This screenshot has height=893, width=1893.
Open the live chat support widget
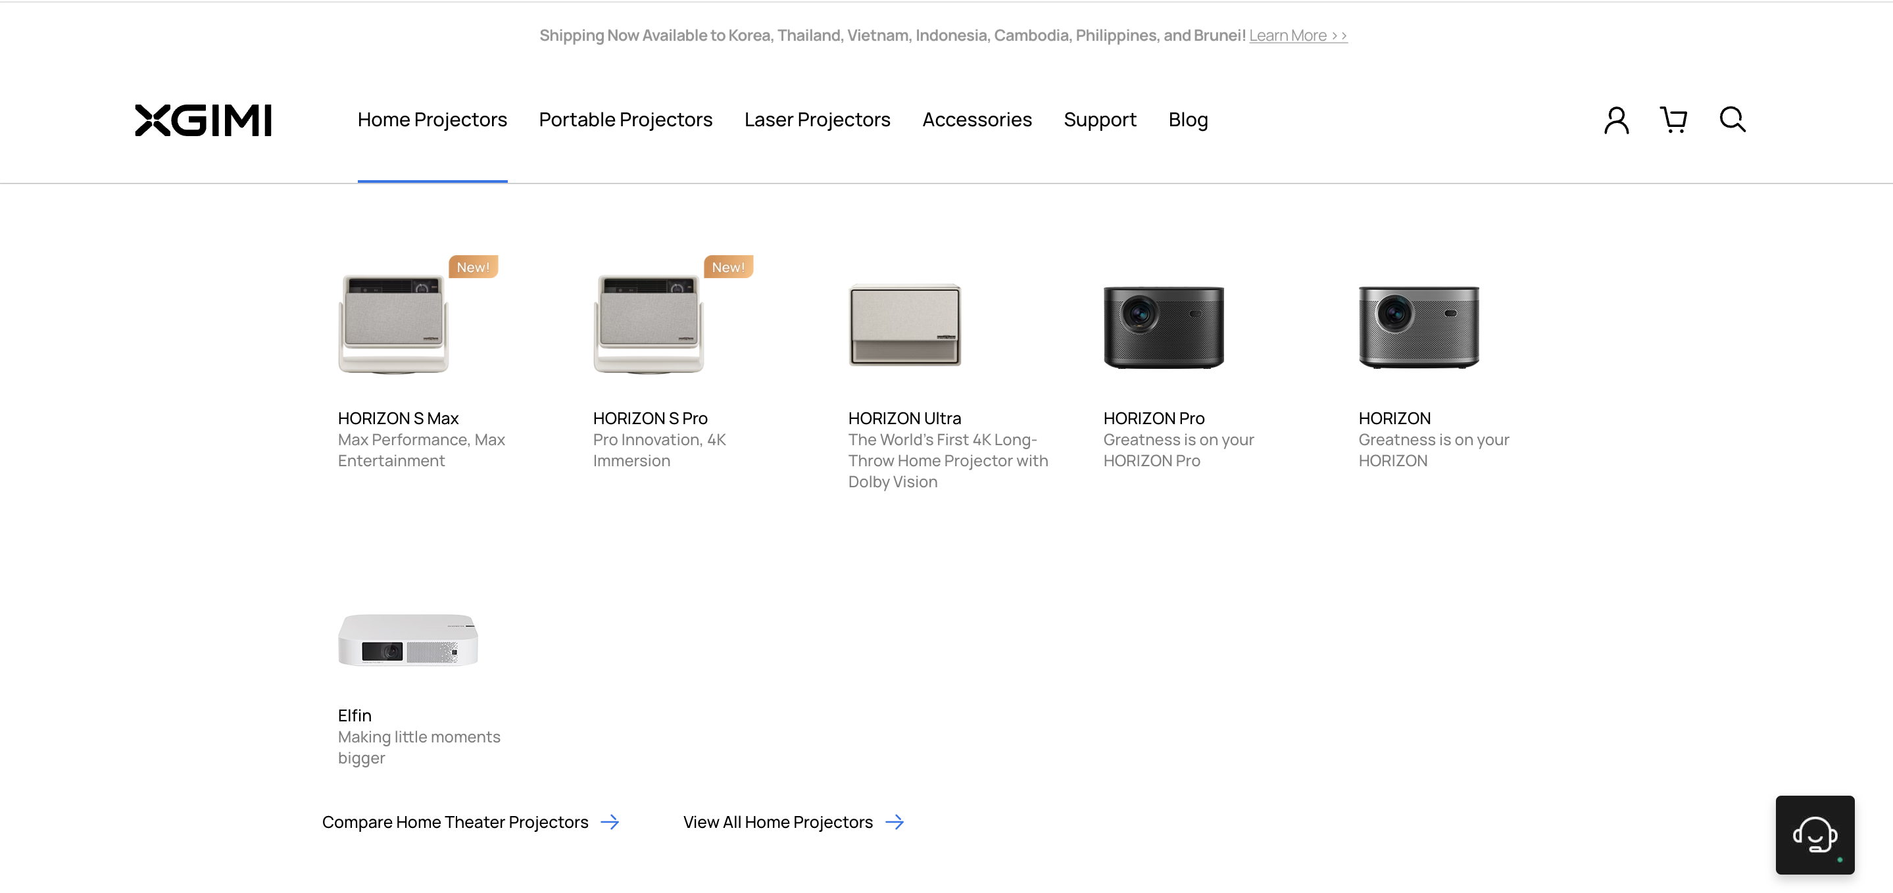(x=1814, y=834)
